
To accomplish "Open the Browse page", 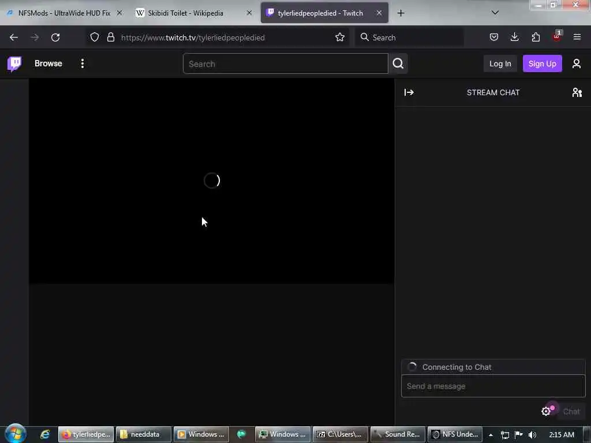I will pyautogui.click(x=48, y=63).
